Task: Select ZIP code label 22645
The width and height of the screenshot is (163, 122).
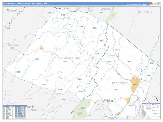Action: [x=117, y=115]
